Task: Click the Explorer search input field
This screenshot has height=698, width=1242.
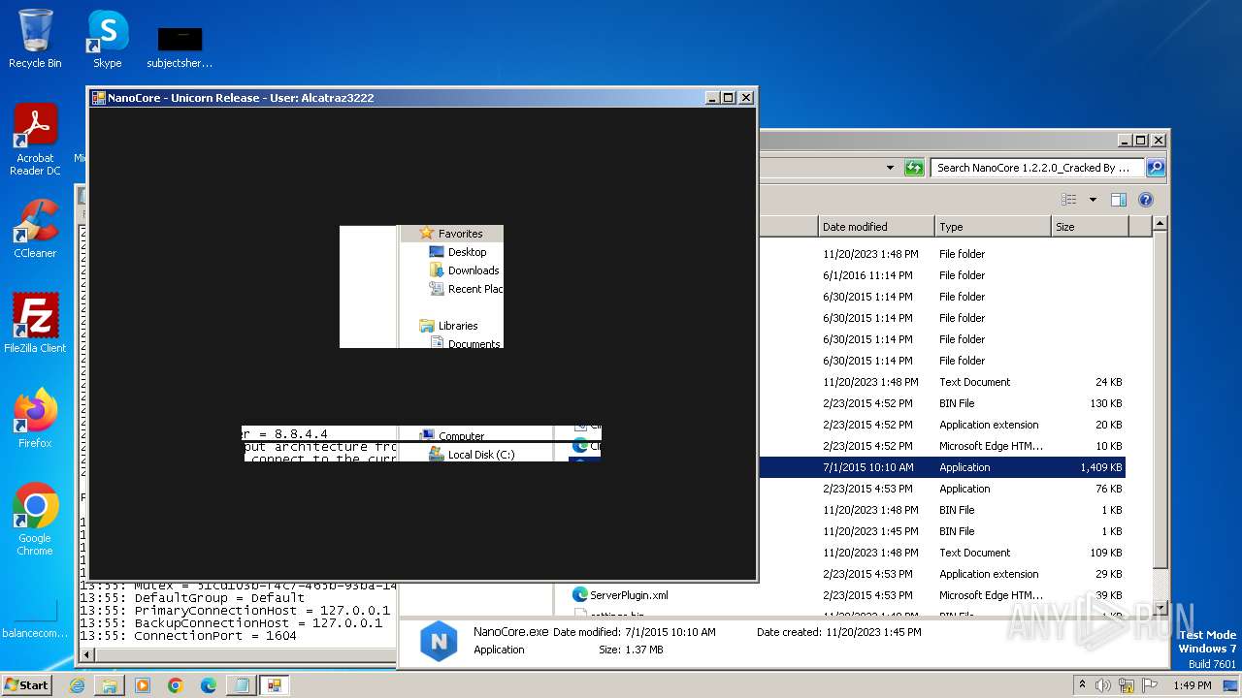Action: pos(1036,168)
